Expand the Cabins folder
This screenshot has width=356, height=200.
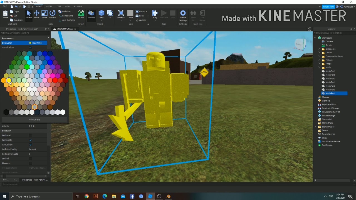click(319, 52)
